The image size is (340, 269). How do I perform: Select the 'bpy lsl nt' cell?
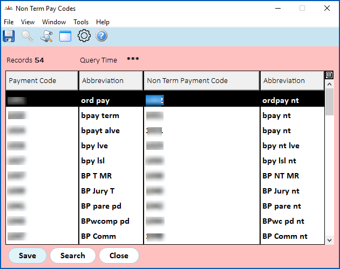[x=293, y=161]
